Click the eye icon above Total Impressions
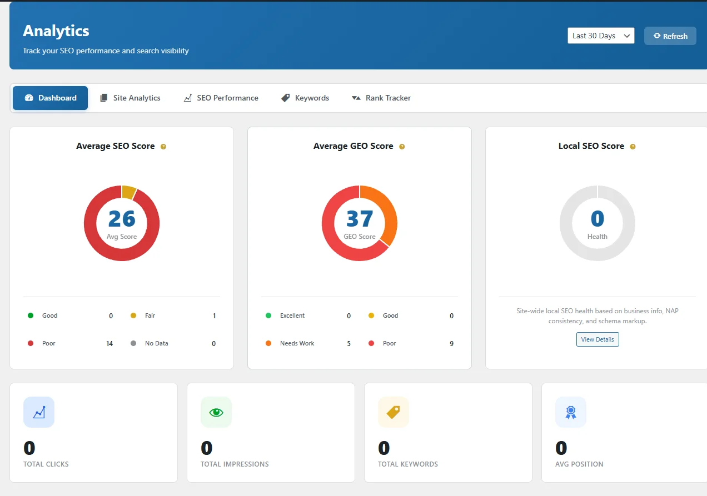 216,412
